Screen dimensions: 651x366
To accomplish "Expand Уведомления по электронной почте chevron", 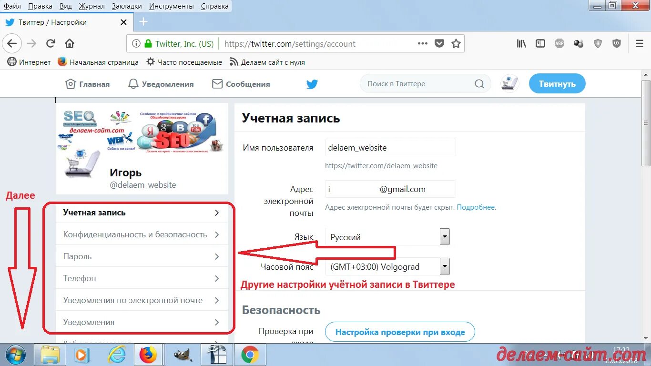I will point(217,300).
